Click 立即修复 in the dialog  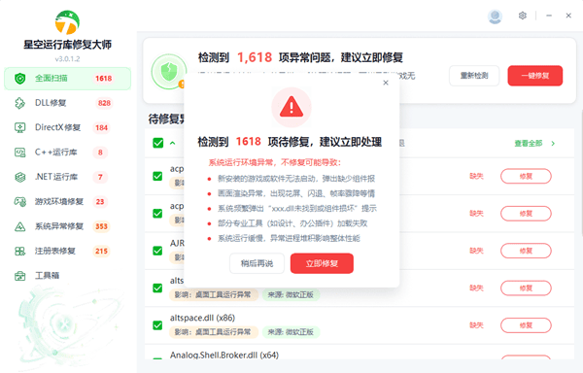[322, 263]
